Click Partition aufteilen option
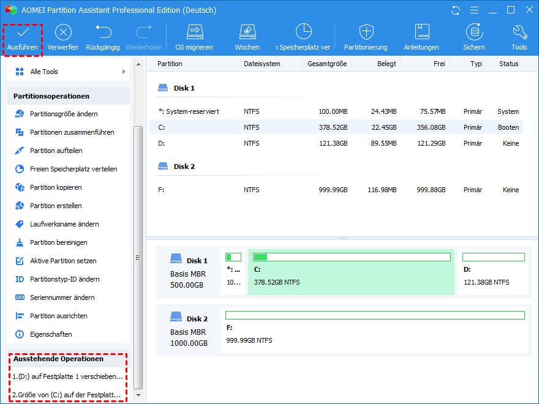This screenshot has width=539, height=404. point(56,151)
